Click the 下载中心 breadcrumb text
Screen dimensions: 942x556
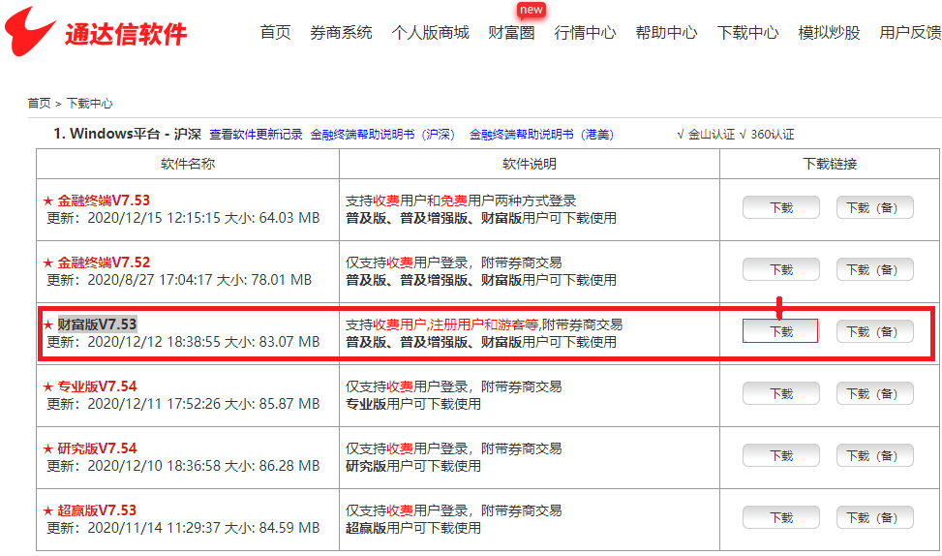pos(89,104)
